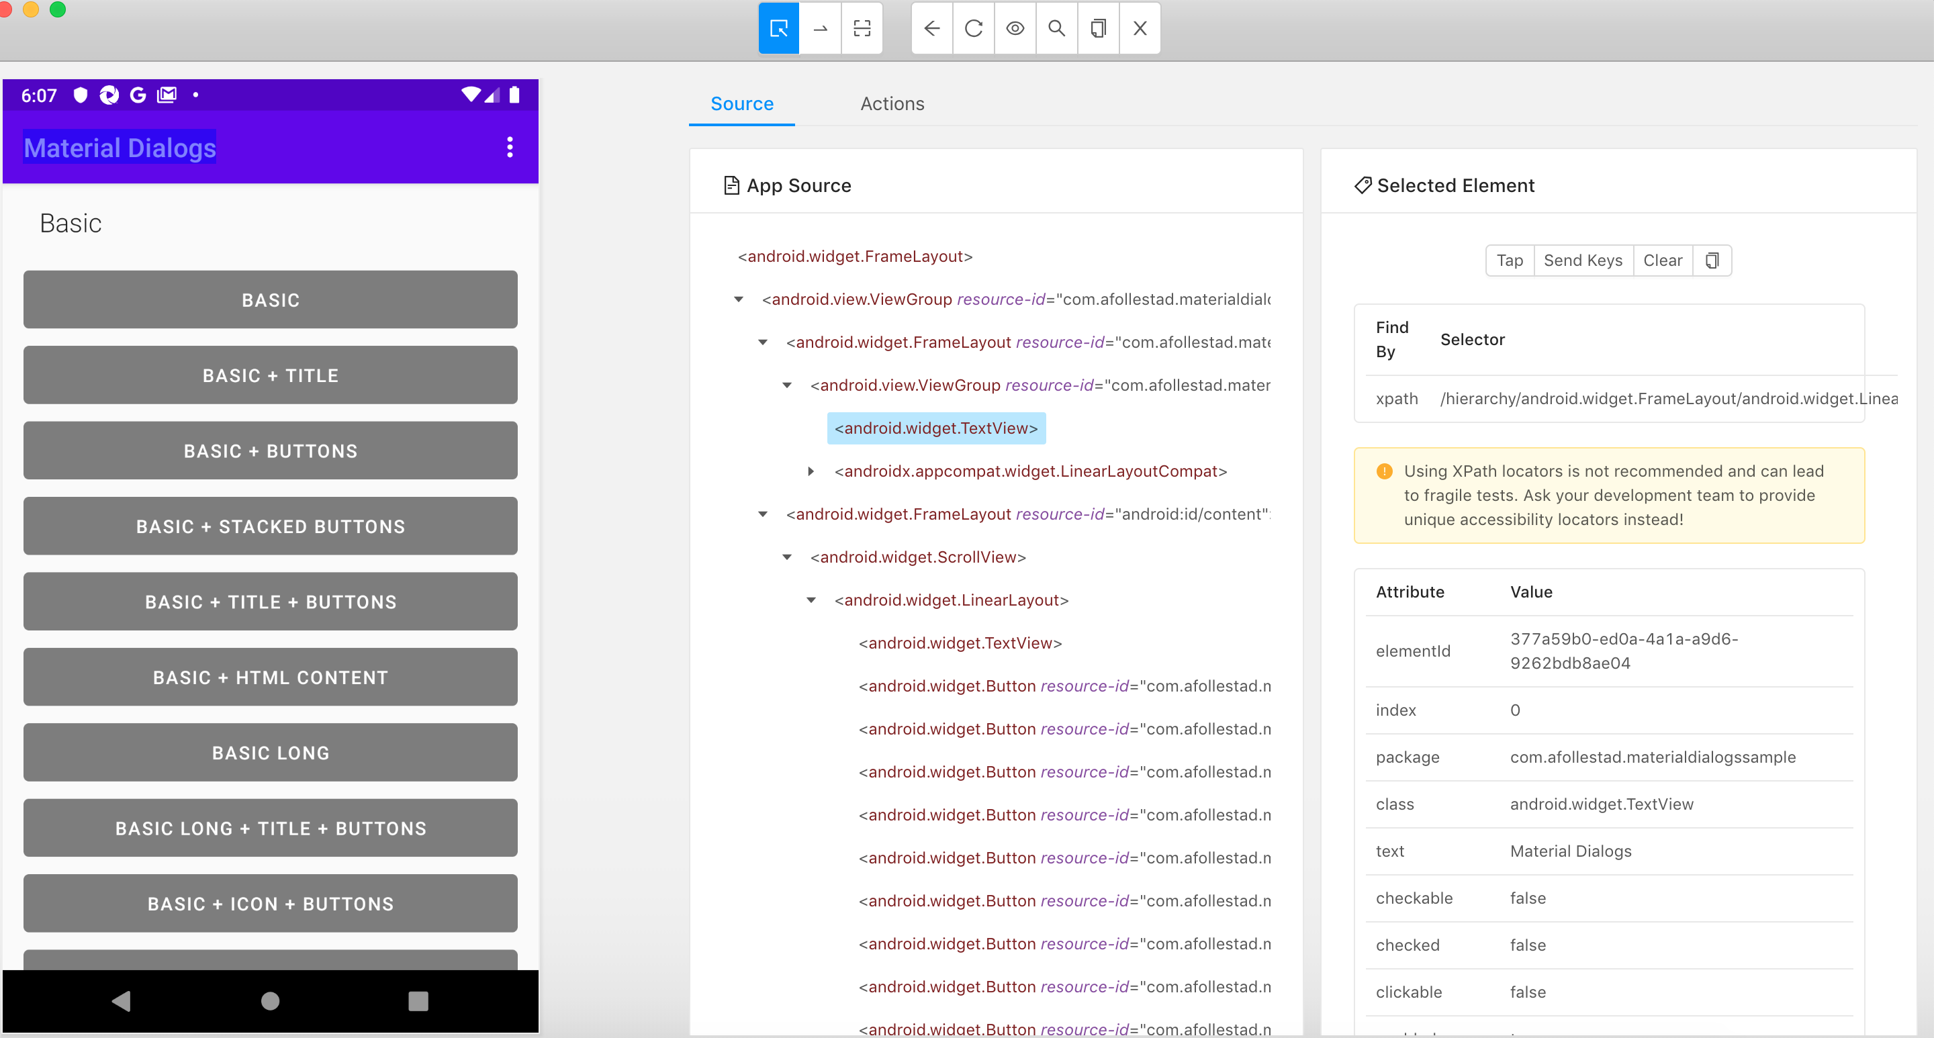The width and height of the screenshot is (1934, 1038).
Task: Collapse the android:id/content FrameLayout node
Action: (763, 514)
